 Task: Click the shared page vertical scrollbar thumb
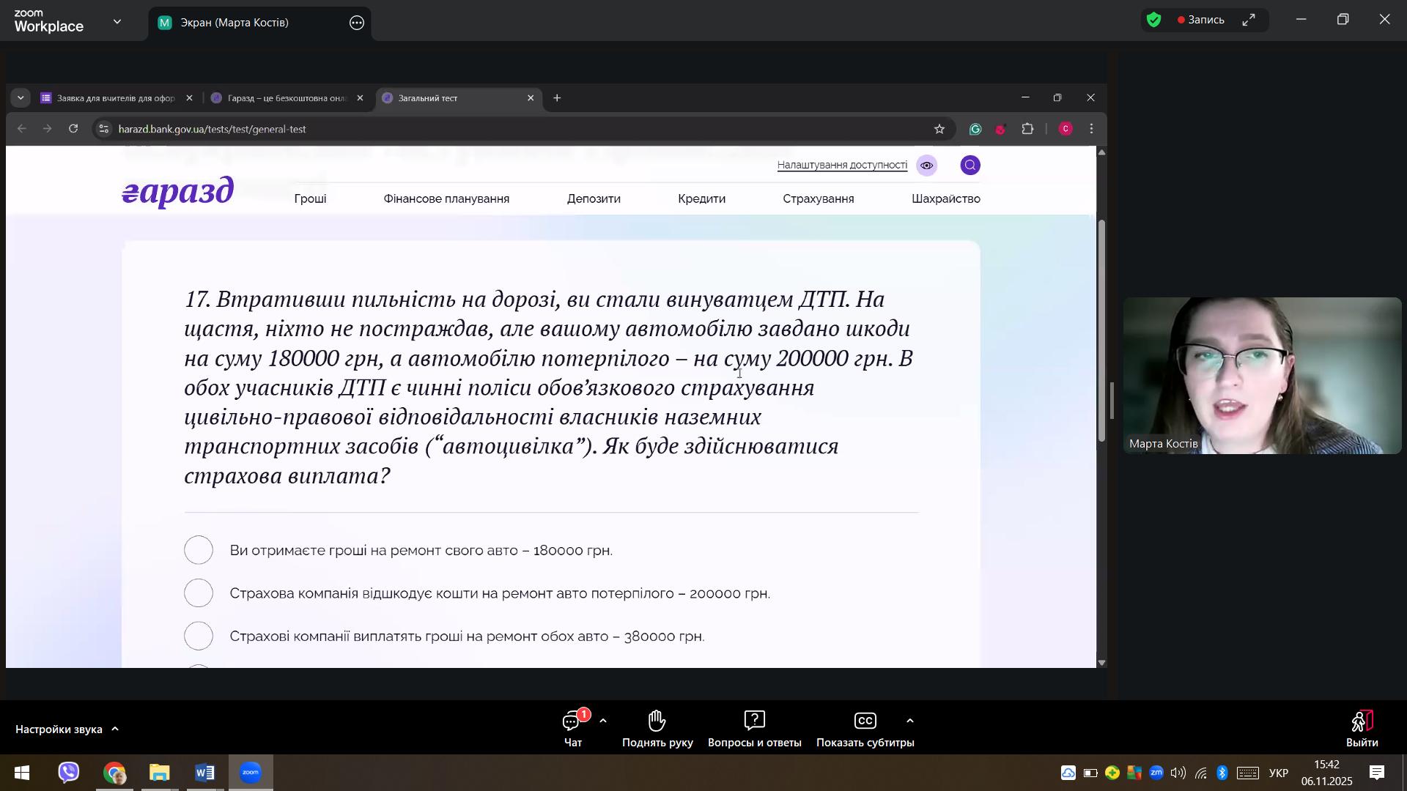click(1101, 330)
